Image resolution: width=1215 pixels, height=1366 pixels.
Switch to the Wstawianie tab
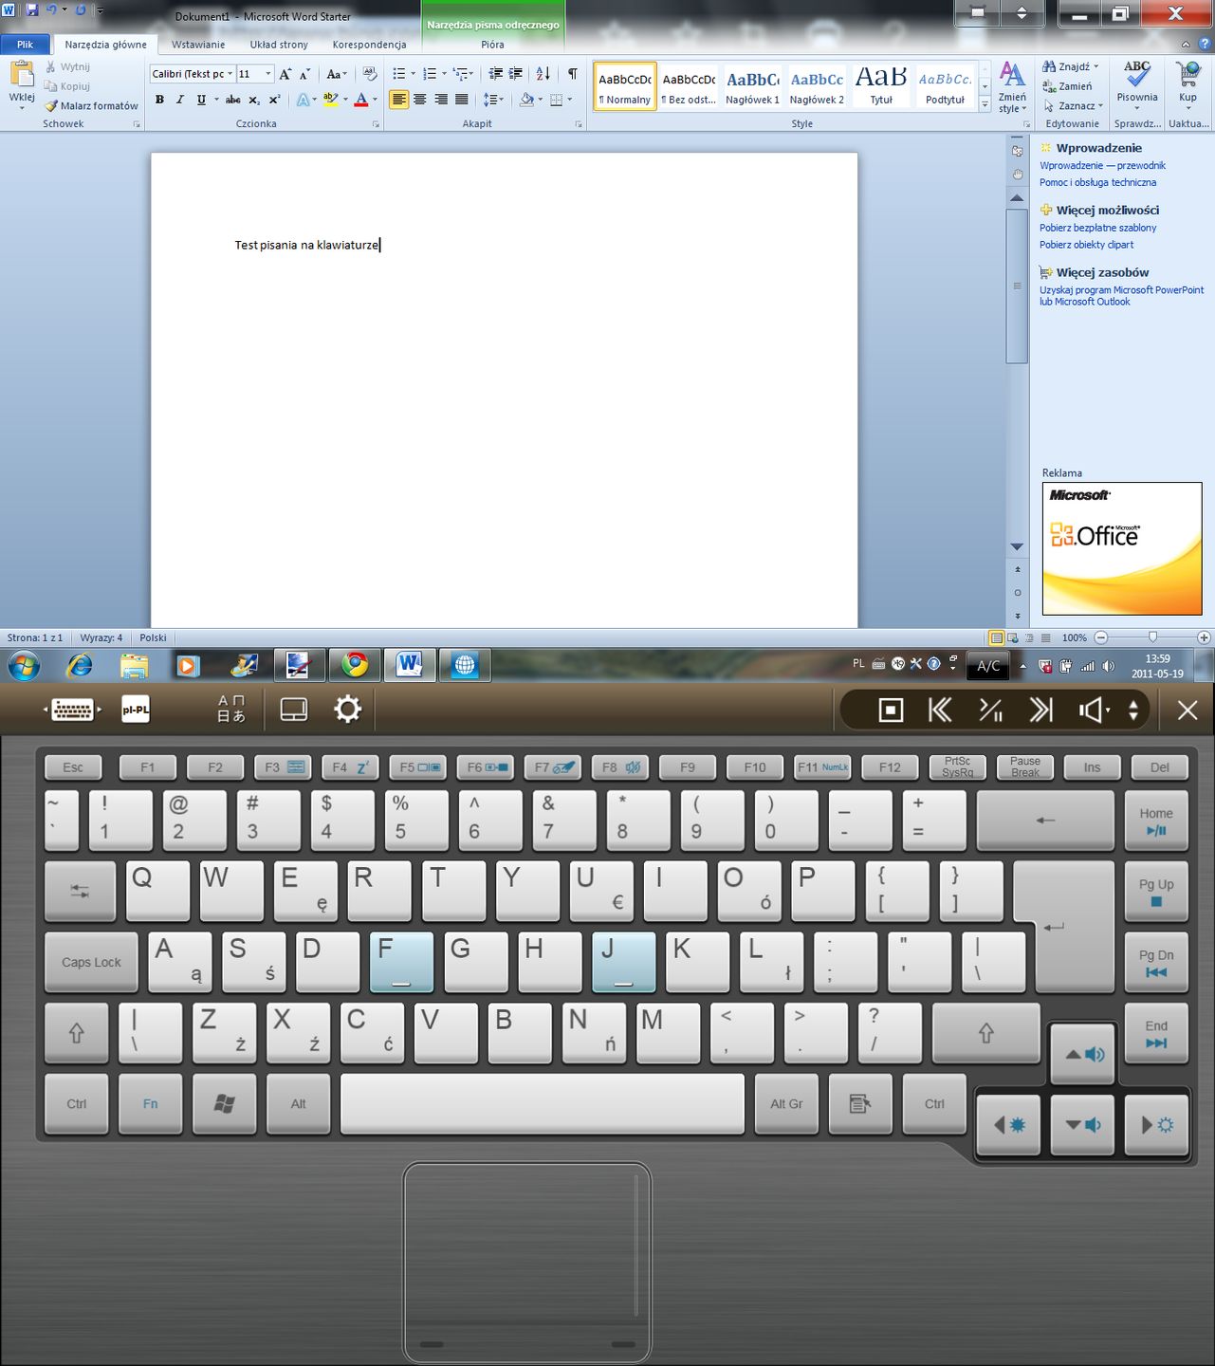pyautogui.click(x=198, y=45)
